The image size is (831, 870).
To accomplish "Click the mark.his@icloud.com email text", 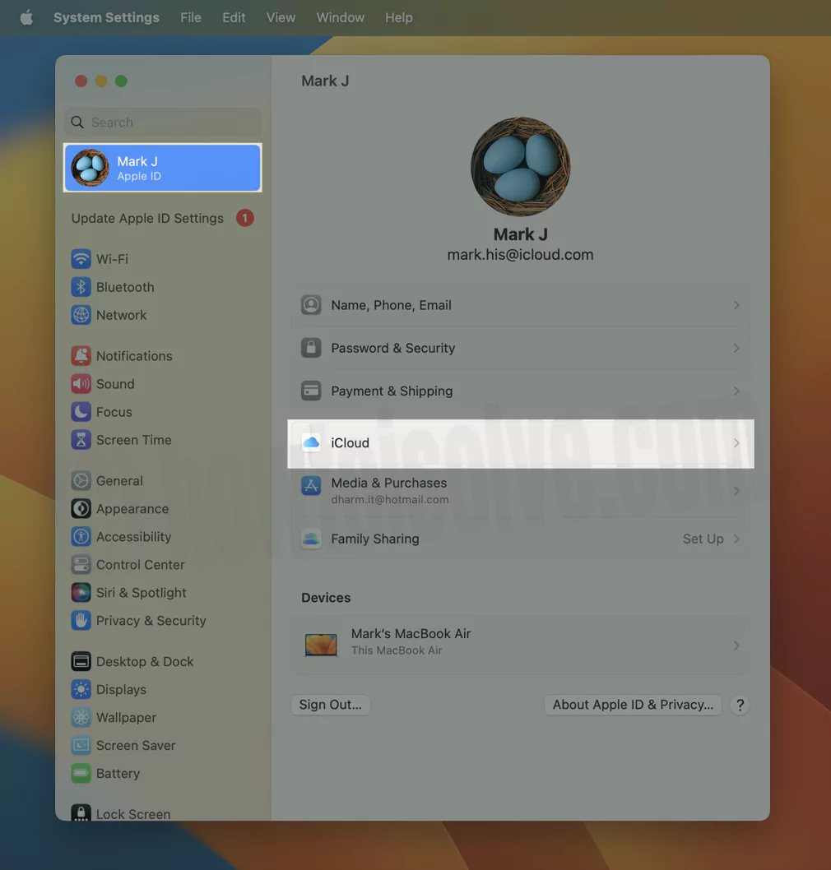I will 520,255.
